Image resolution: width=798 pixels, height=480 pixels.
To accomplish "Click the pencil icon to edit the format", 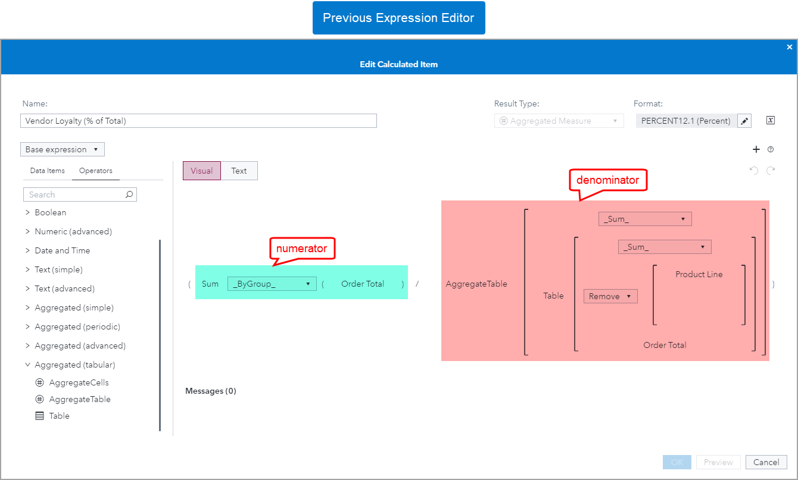I will tap(744, 120).
